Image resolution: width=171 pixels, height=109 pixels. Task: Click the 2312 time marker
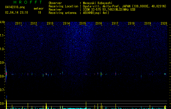[34, 23]
